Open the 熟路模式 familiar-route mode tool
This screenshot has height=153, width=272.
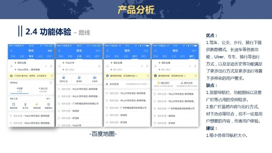pyautogui.click(x=49, y=106)
